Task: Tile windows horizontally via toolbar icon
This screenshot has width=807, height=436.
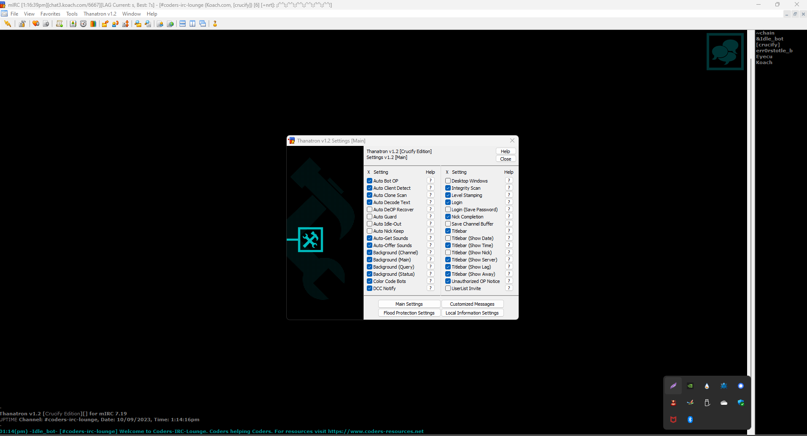Action: pos(183,24)
